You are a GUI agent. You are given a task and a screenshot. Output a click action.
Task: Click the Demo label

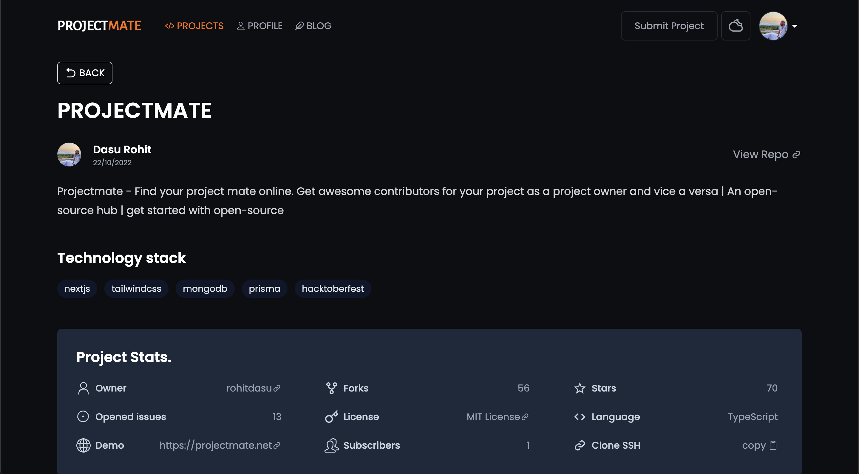point(109,445)
